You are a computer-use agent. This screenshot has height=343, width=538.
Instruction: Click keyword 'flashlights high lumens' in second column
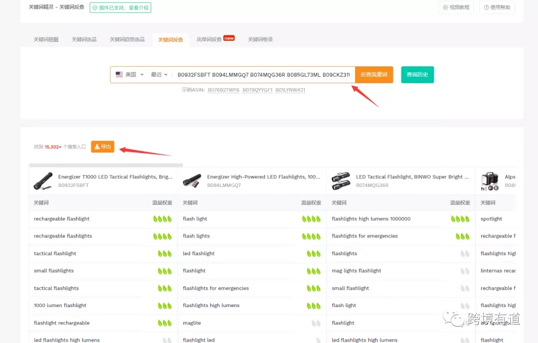(211, 305)
